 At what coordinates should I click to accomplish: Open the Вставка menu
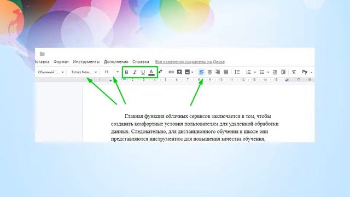coord(42,62)
